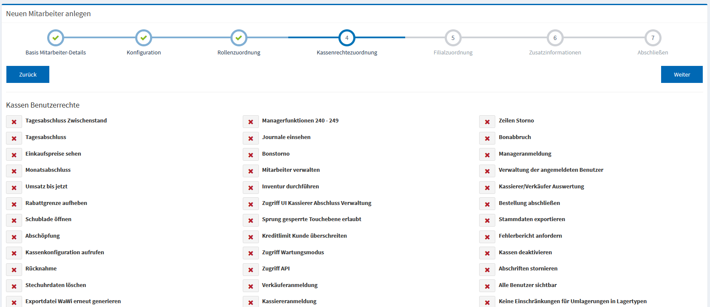
Task: Select step 6 Zusatzinformationen circle
Action: point(555,38)
